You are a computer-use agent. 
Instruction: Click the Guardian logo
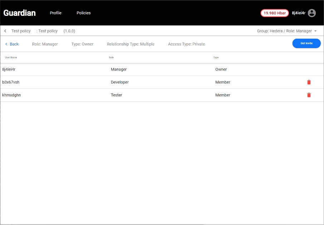coord(20,13)
